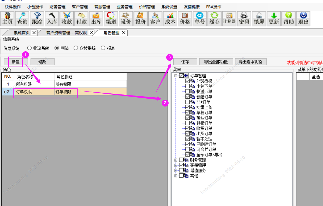This screenshot has height=206, width=323.
Task: Select the 仓储系统 radio button
Action: click(76, 48)
